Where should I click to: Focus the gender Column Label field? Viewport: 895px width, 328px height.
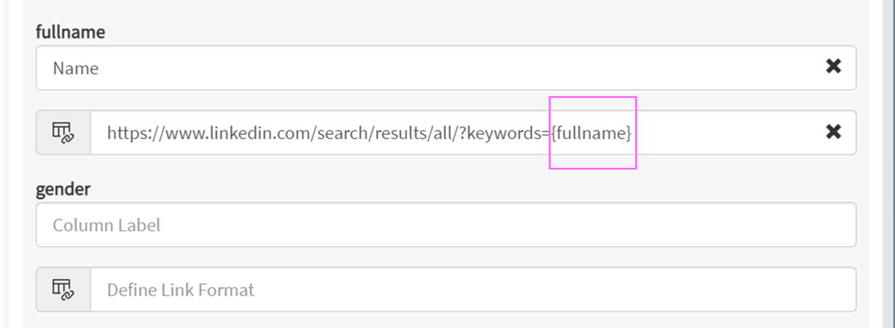coord(446,224)
